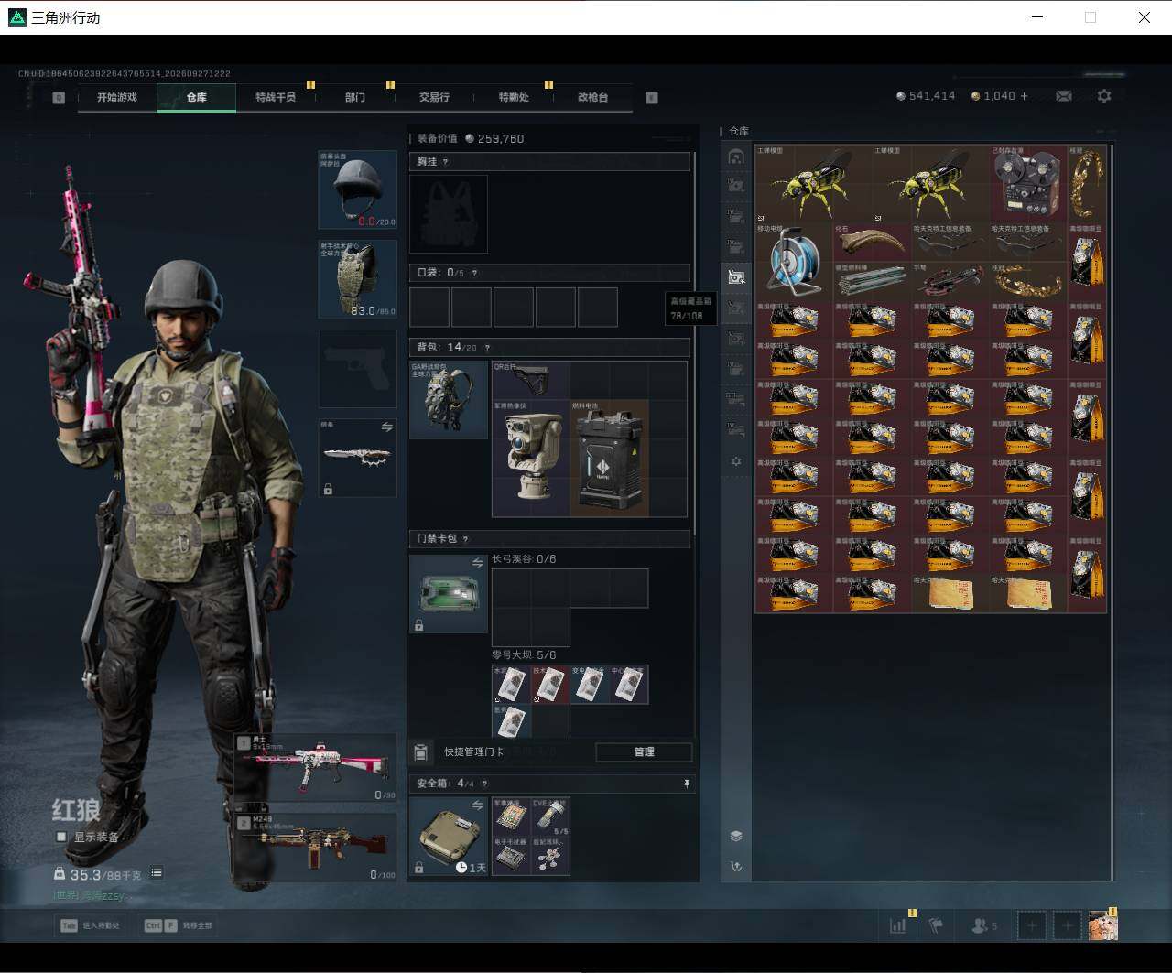This screenshot has height=973, width=1172.
Task: Click the lock icon on knife slot
Action: pos(328,489)
